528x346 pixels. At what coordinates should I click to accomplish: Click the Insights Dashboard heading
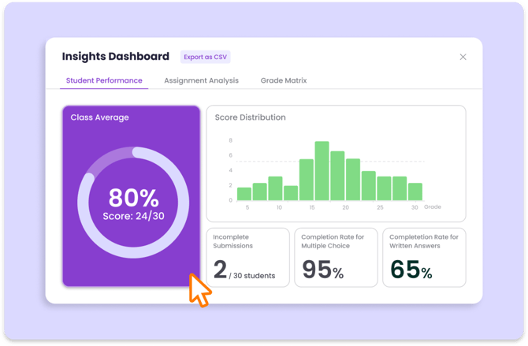(116, 56)
